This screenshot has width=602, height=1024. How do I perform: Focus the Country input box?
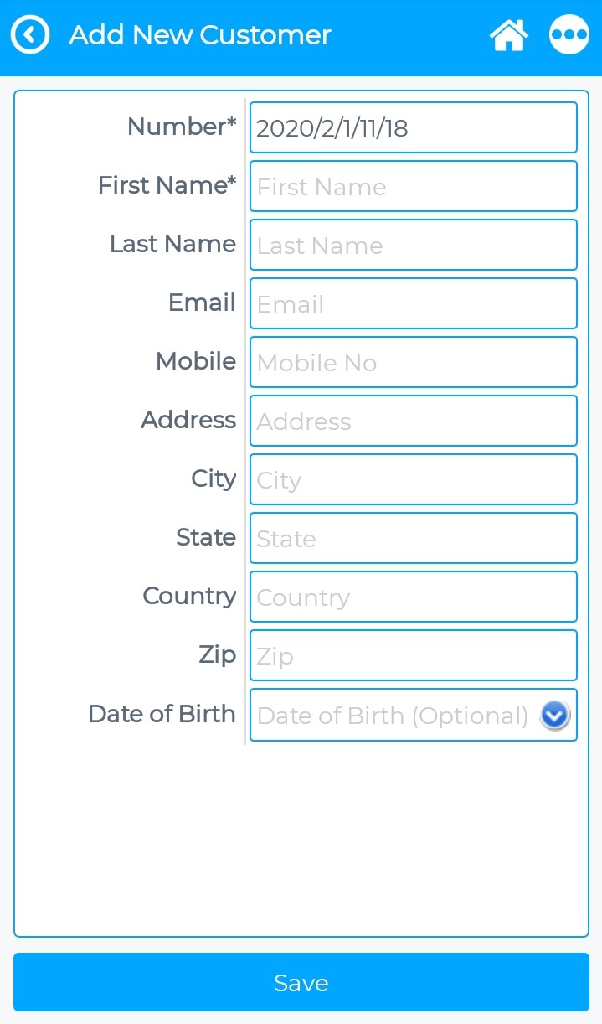[x=413, y=597]
